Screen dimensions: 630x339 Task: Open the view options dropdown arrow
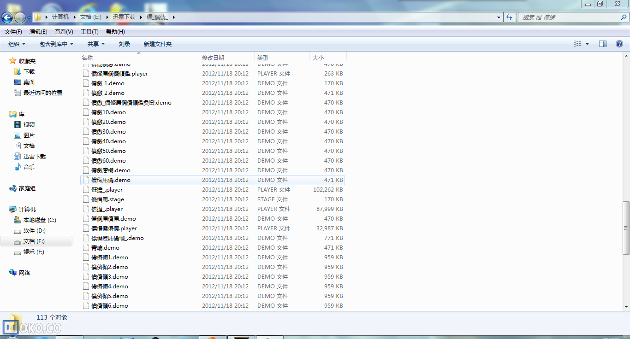click(587, 44)
